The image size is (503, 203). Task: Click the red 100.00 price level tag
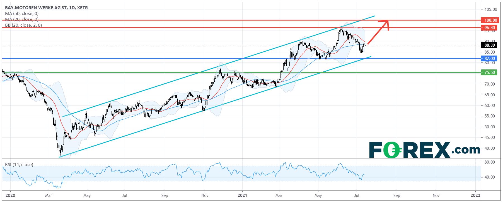[490, 20]
